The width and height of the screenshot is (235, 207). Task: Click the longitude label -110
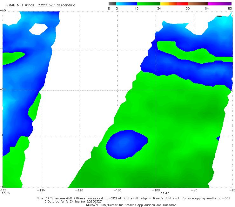(x=79, y=190)
